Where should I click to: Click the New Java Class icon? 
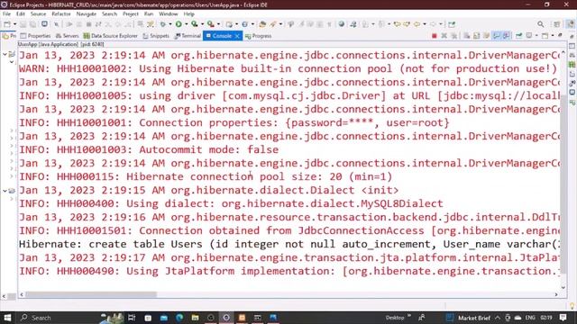tap(244, 24)
